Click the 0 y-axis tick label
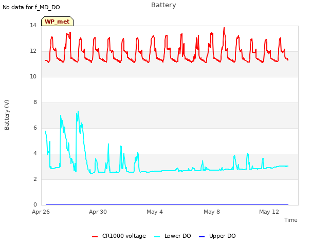The height and width of the screenshot is (246, 329). pos(35,204)
